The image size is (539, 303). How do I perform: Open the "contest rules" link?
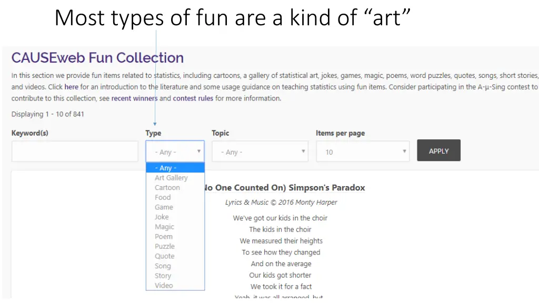point(193,98)
